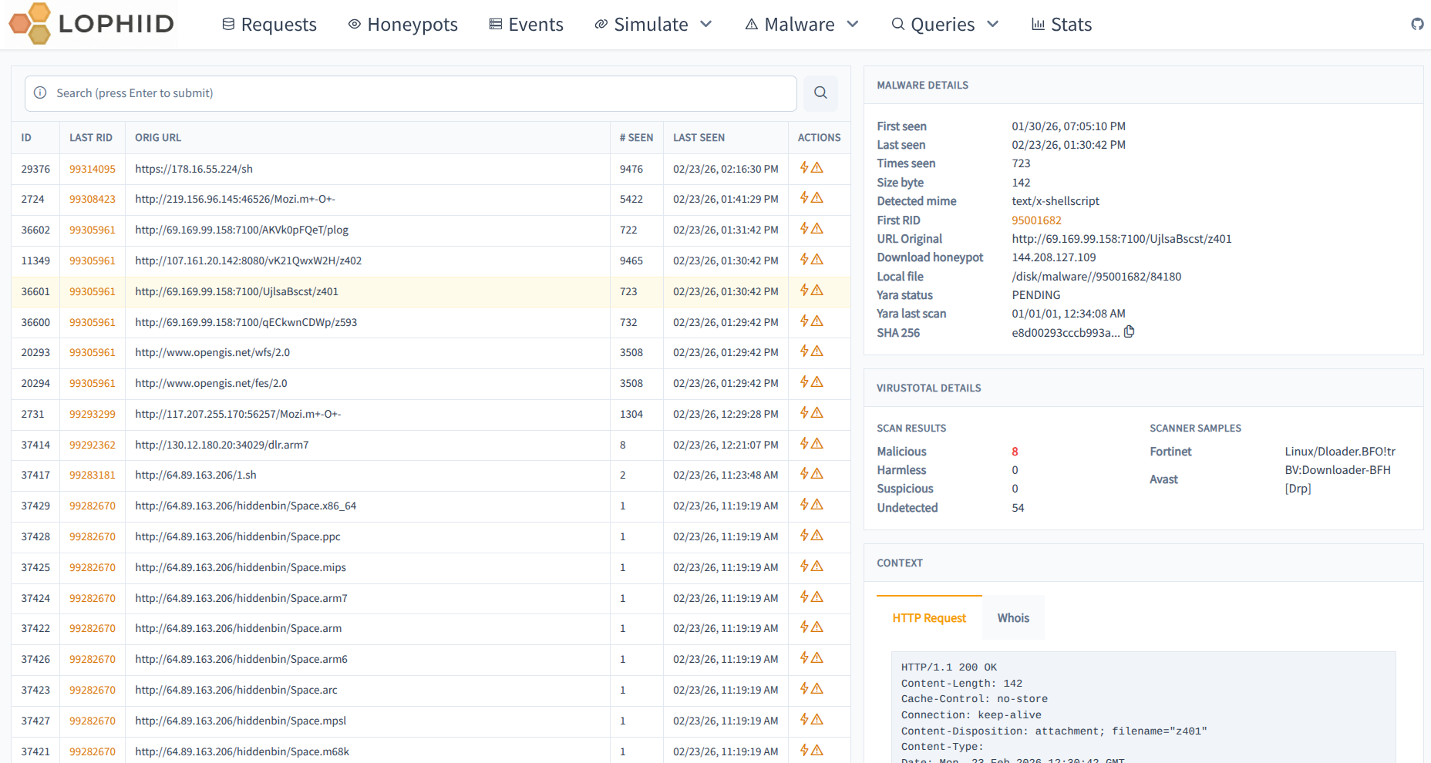1431x763 pixels.
Task: Focus the malware search input field
Action: [410, 93]
